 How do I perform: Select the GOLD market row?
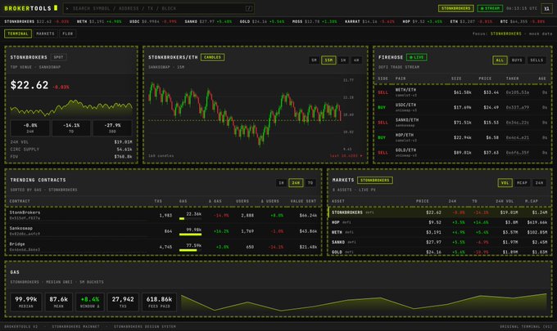pyautogui.click(x=439, y=252)
